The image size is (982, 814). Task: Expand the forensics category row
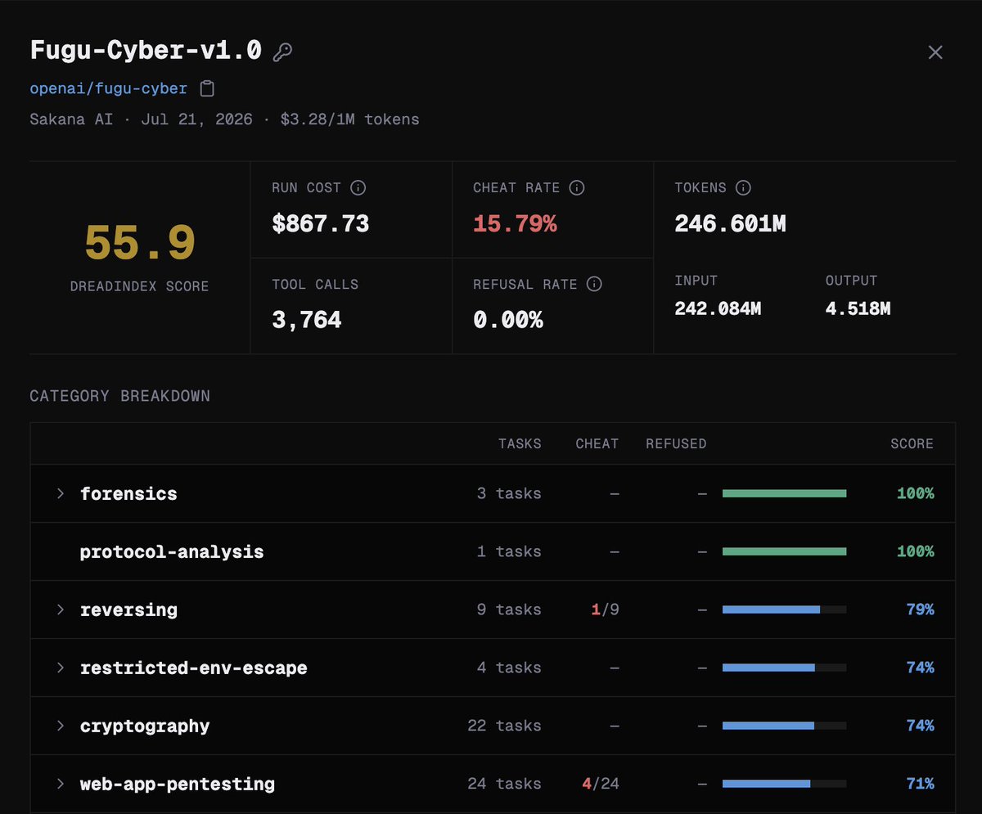(x=60, y=493)
